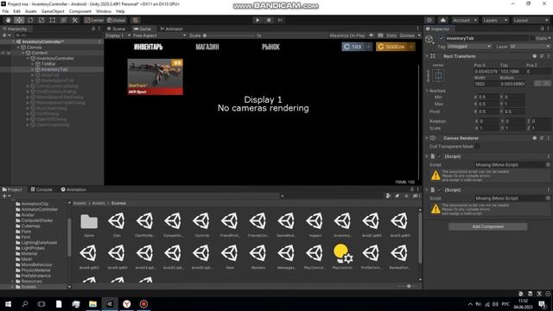Open File Explorer from taskbar
Image resolution: width=553 pixels, height=311 pixels.
click(x=92, y=304)
